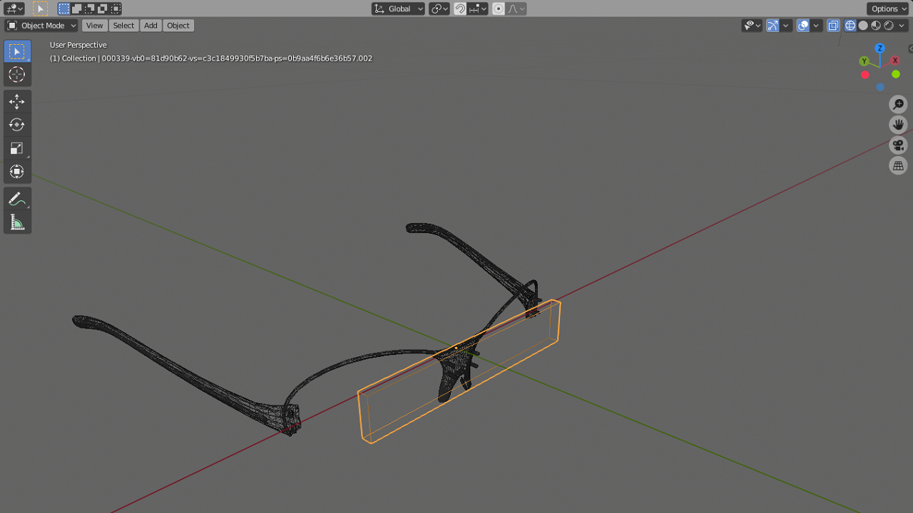Switch to rendered viewport shading
This screenshot has height=513, width=913.
(x=889, y=26)
